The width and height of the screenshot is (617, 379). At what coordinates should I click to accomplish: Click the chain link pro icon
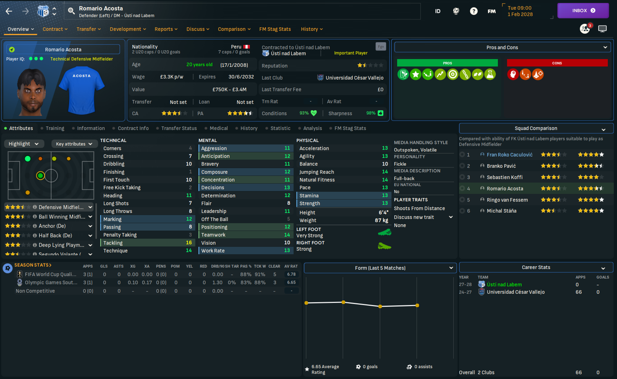coord(465,75)
